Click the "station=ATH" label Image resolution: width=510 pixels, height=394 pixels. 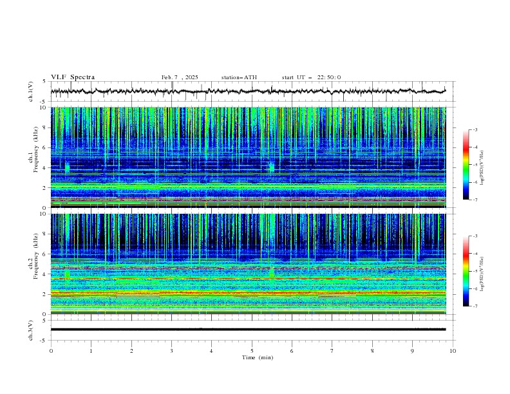239,77
